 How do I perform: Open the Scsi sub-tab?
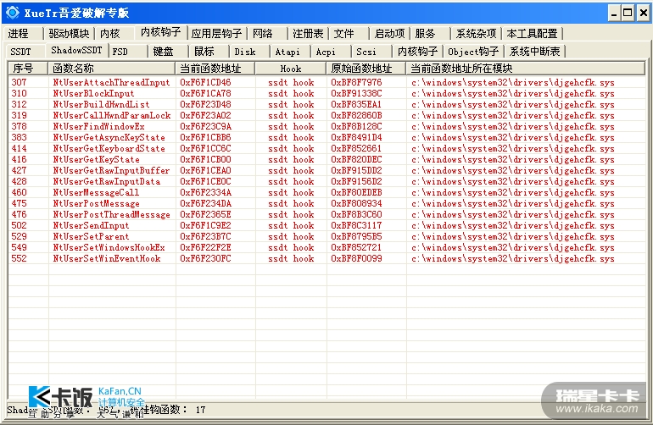tap(366, 52)
